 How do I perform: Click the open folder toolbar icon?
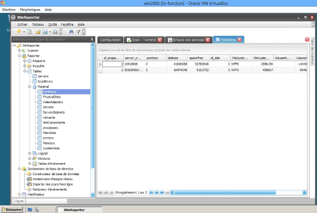[x=38, y=32]
